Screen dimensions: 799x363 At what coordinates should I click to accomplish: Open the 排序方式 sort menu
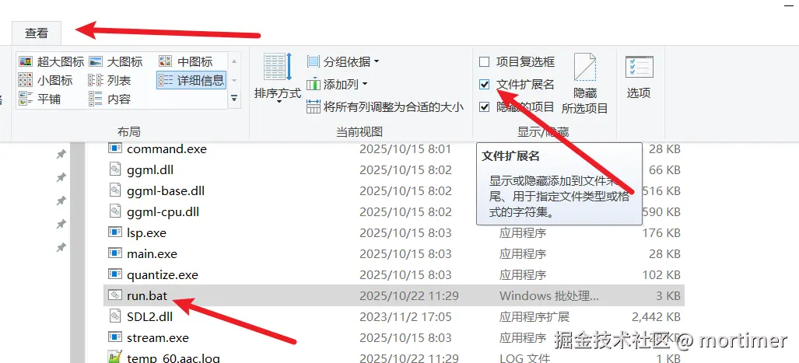(x=278, y=78)
